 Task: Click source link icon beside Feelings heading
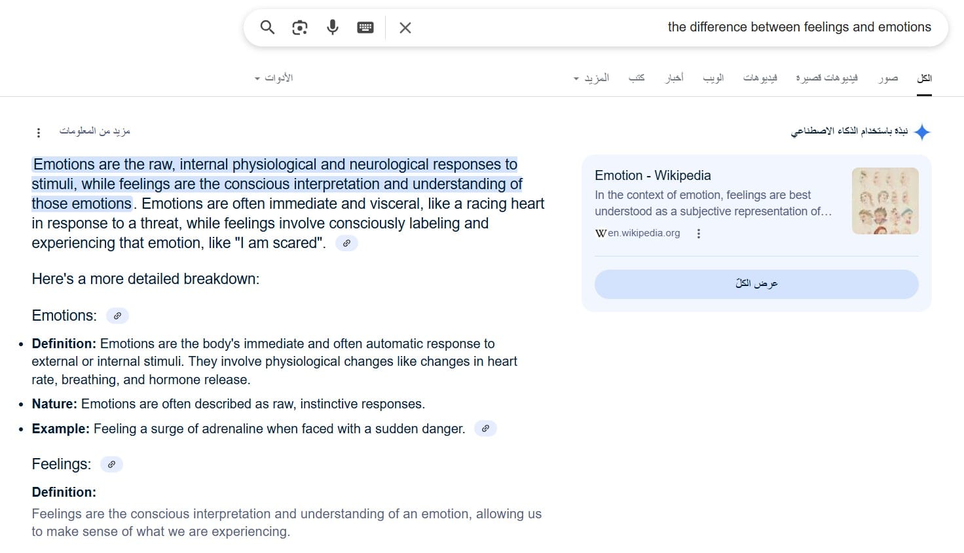tap(111, 465)
